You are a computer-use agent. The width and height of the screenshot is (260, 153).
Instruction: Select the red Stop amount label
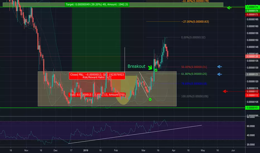97,95
